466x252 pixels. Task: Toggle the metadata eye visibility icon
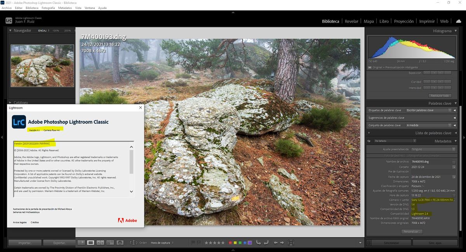370,141
